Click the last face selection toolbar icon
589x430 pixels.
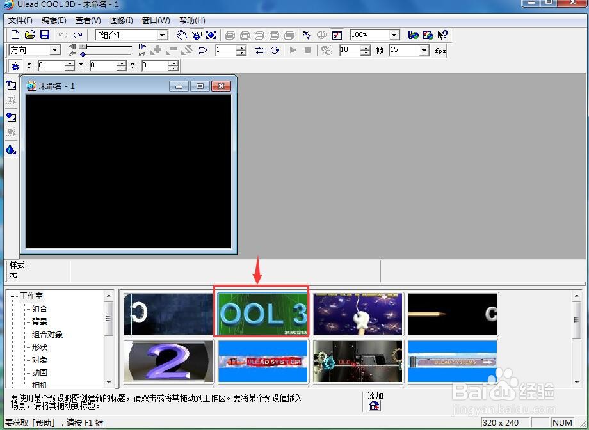point(289,35)
